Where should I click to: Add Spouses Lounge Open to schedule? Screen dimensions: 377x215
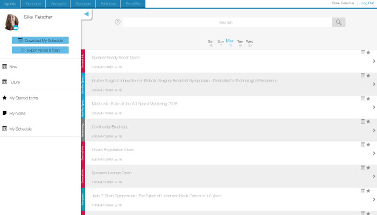363,168
